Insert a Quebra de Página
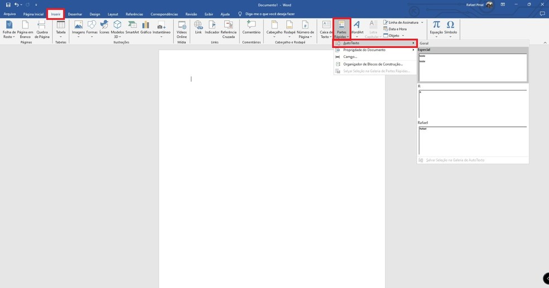The image size is (549, 288). (x=42, y=30)
